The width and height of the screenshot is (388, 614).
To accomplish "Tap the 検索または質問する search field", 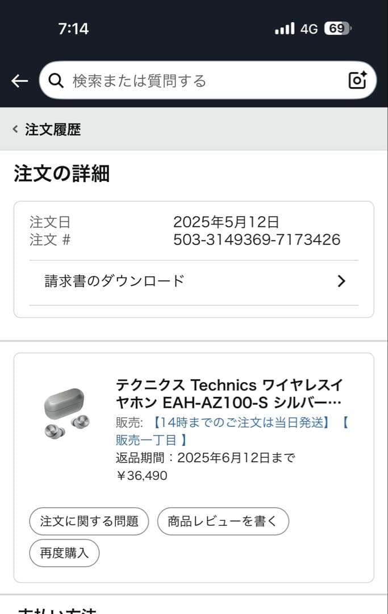I will [170, 80].
